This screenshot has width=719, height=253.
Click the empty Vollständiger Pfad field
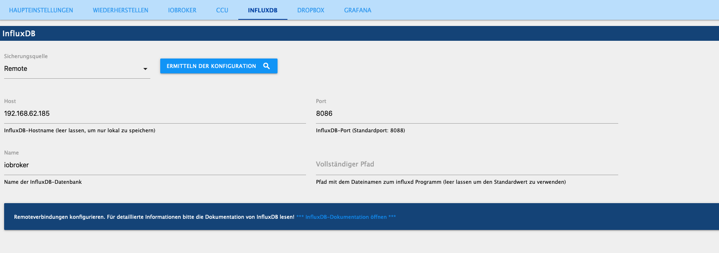(467, 165)
